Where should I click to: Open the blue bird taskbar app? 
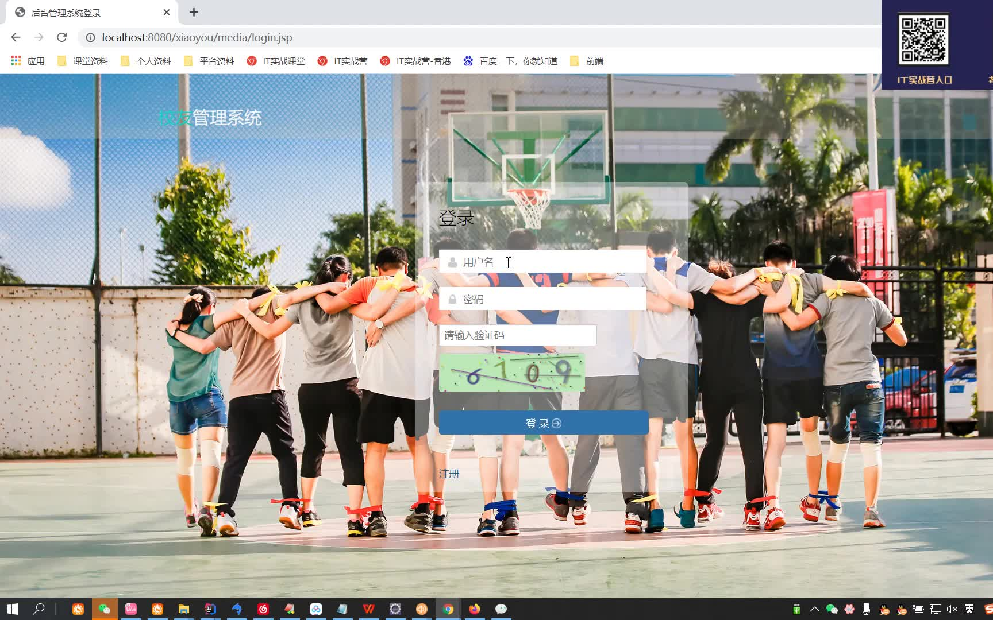tap(237, 609)
